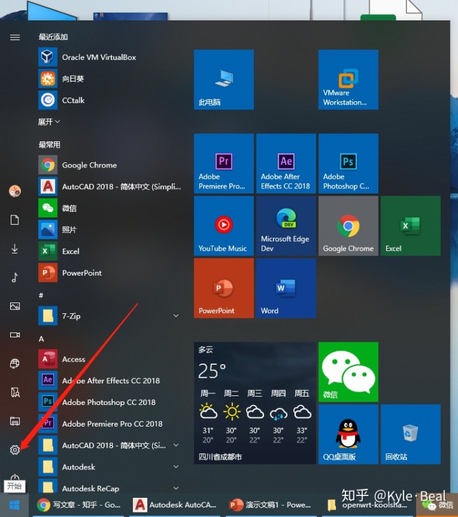Switch to openwrt-koolshare folder on taskbar

pyautogui.click(x=368, y=505)
